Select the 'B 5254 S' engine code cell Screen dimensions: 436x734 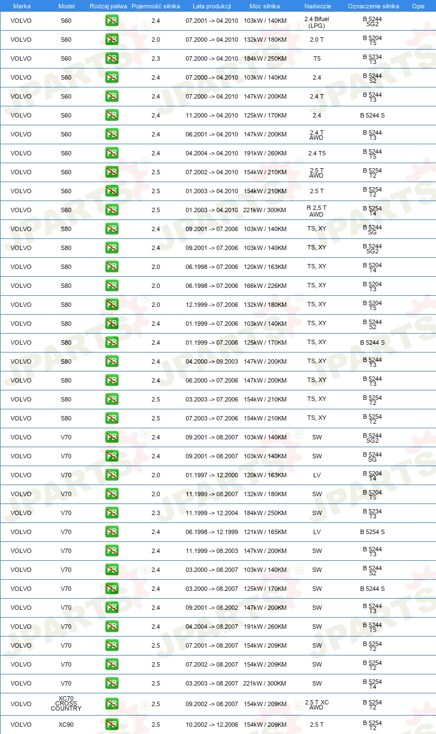tap(372, 532)
